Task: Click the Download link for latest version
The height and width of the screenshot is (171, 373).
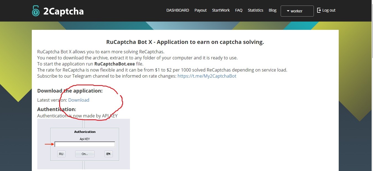Action: 79,100
